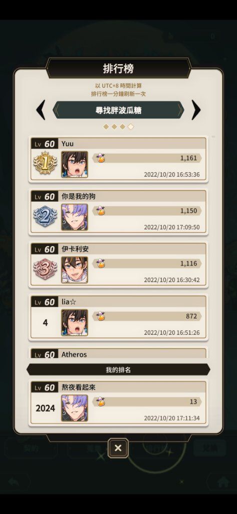Select the 尋找胖波瓜糖 leaderboard title

click(x=118, y=110)
